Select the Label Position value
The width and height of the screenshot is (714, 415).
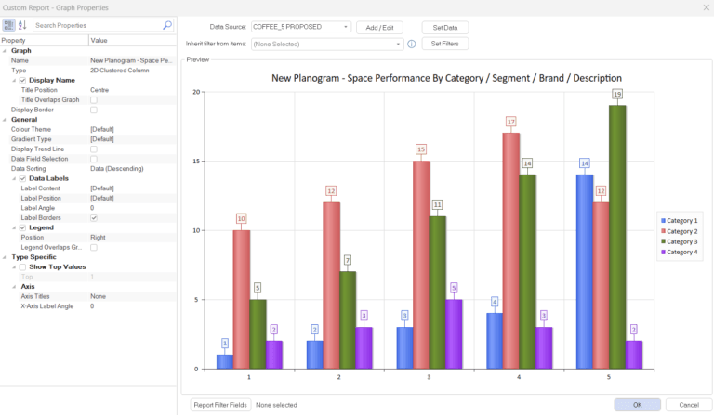[x=102, y=198]
